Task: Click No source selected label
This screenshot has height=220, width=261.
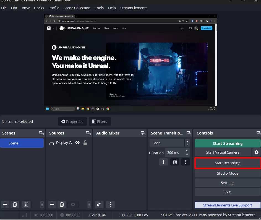Action: pos(17,121)
